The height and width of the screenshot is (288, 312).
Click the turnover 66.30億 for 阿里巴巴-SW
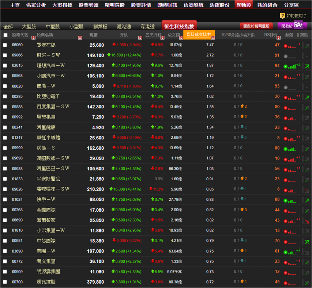point(175,169)
